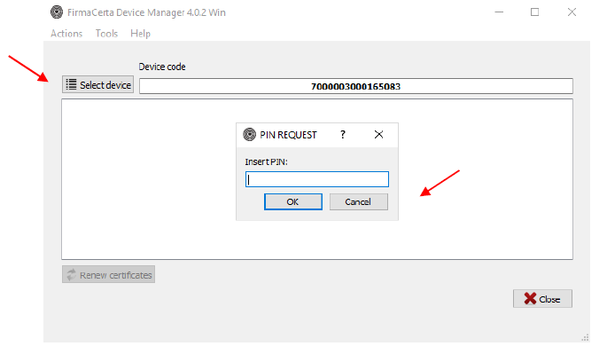
Task: Focus the Insert PIN input field
Action: coord(316,179)
